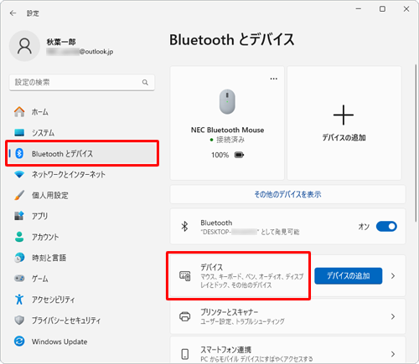The image size is (419, 364).
Task: Click the plus icon to add device
Action: (344, 115)
